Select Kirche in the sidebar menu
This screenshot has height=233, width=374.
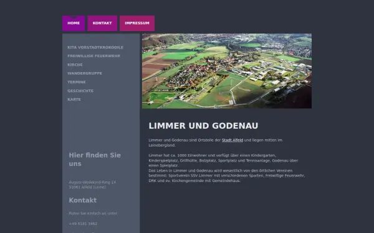[x=75, y=65]
